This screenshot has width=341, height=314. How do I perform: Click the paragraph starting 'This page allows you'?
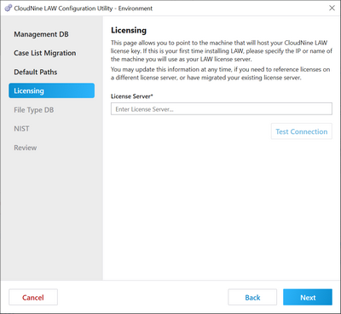pos(222,51)
